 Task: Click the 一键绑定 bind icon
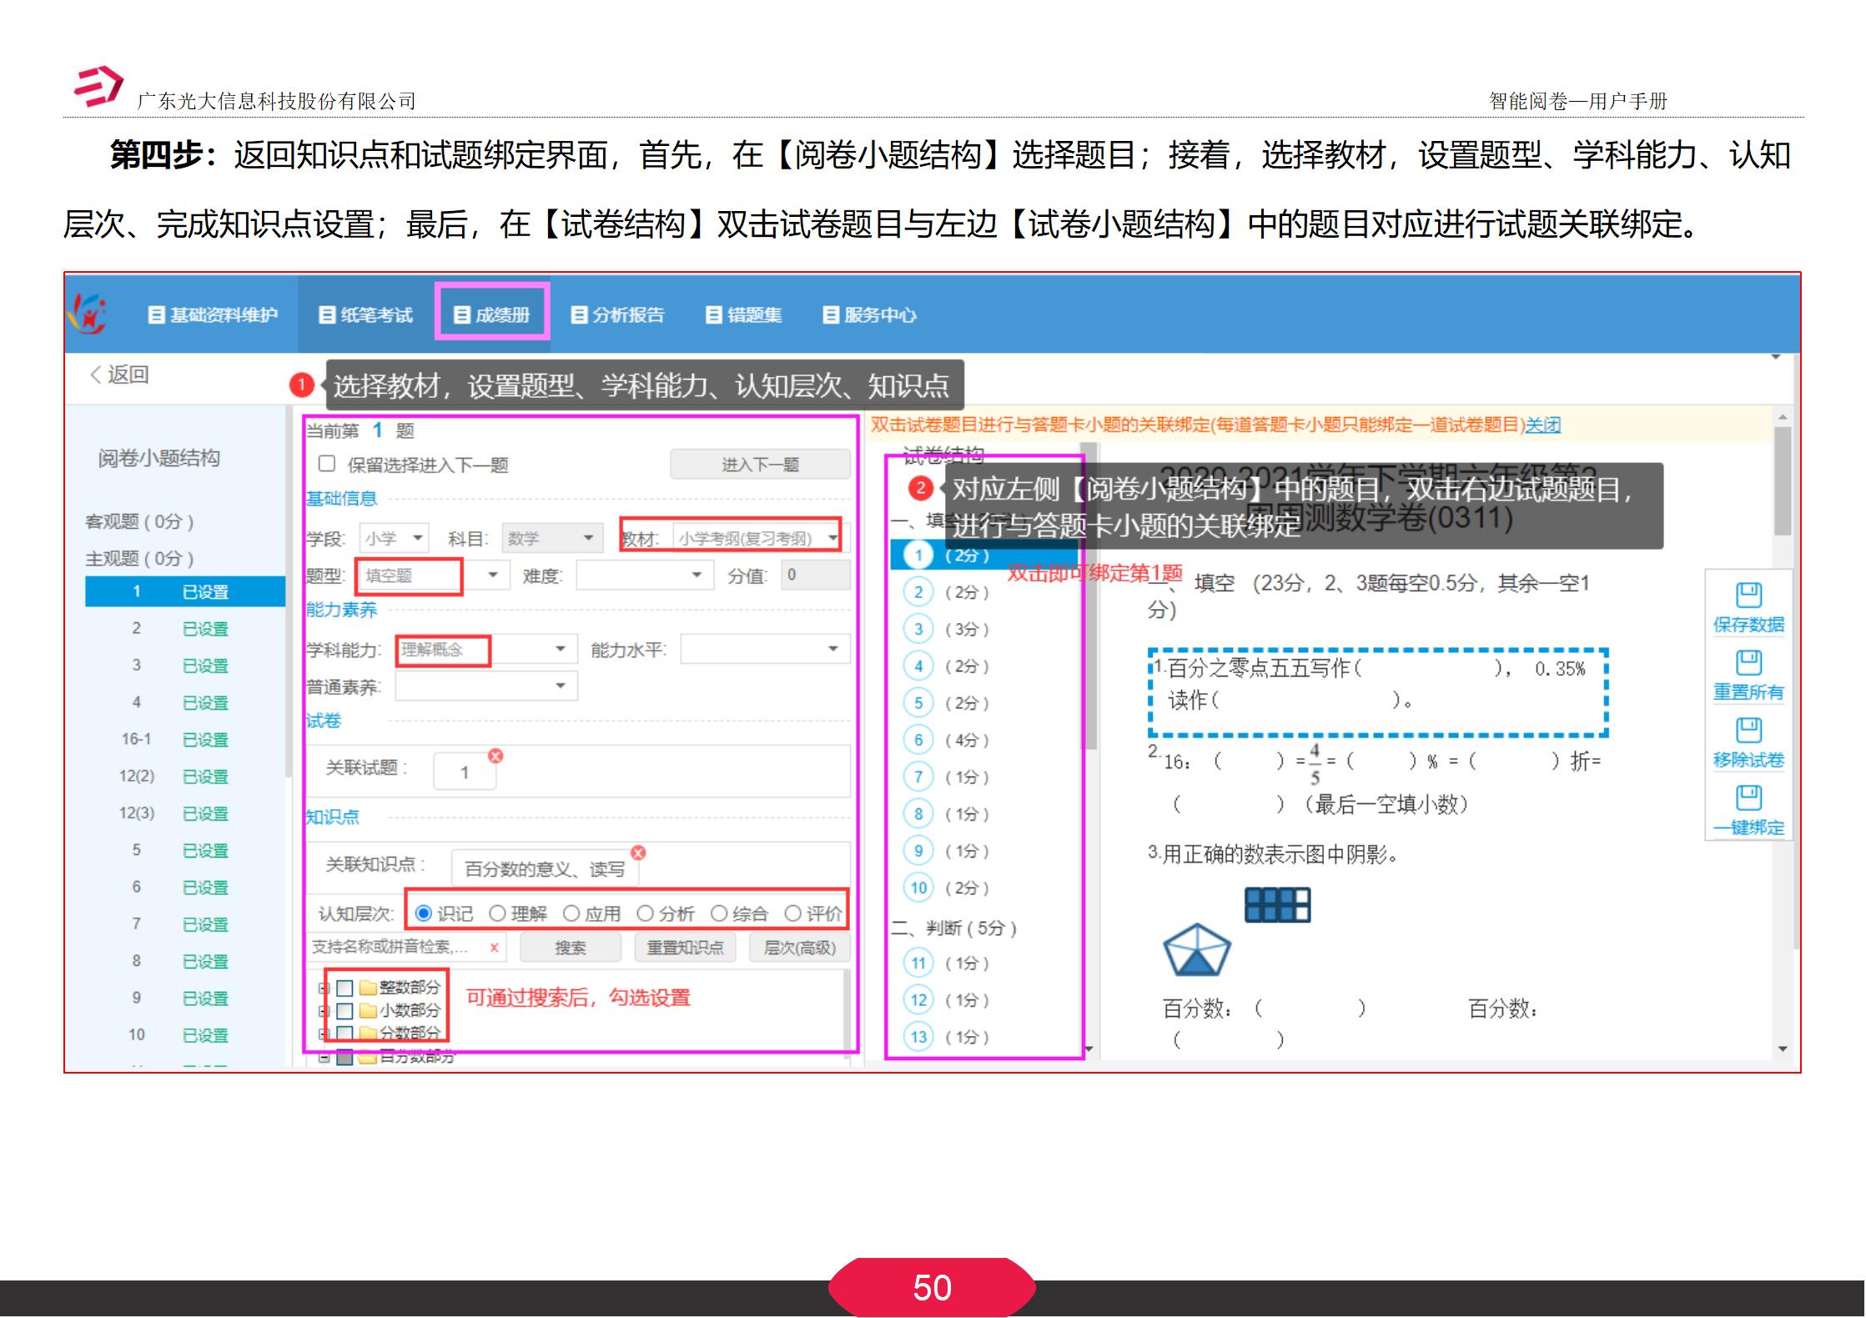tap(1749, 792)
